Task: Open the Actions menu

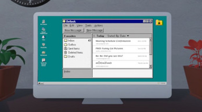Action: tap(98, 26)
